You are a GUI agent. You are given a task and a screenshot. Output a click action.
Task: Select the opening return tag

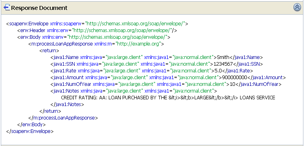click(x=49, y=51)
